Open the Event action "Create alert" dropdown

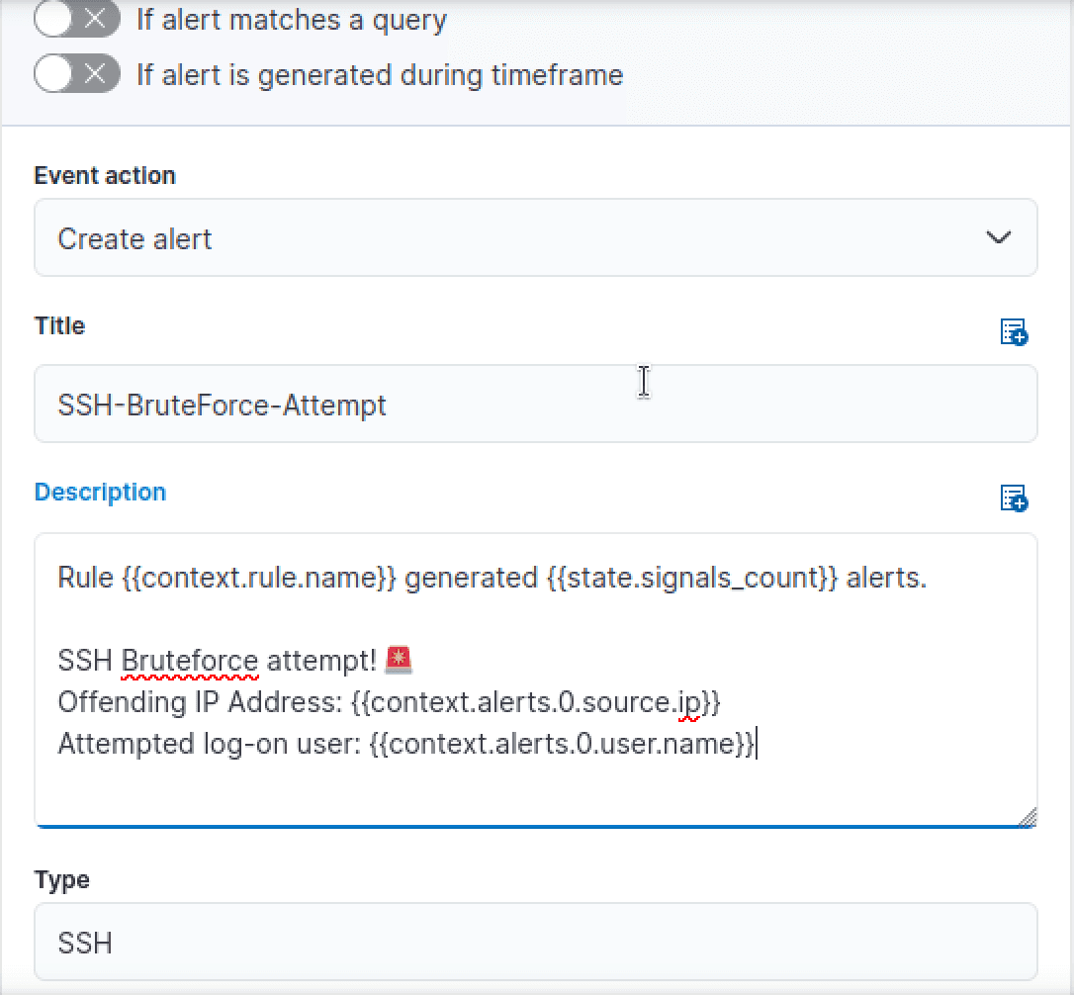pos(536,237)
